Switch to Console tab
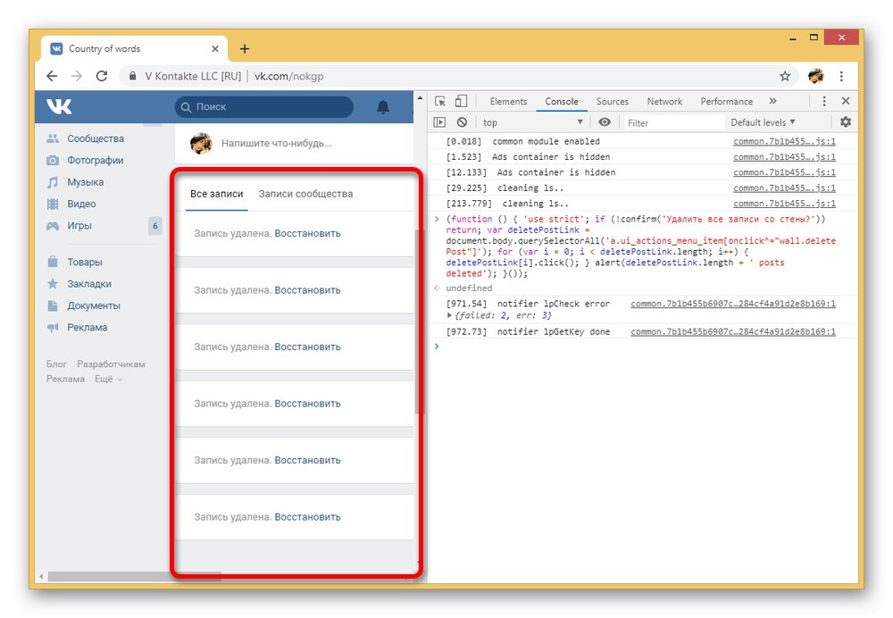The image size is (893, 618). 562,102
